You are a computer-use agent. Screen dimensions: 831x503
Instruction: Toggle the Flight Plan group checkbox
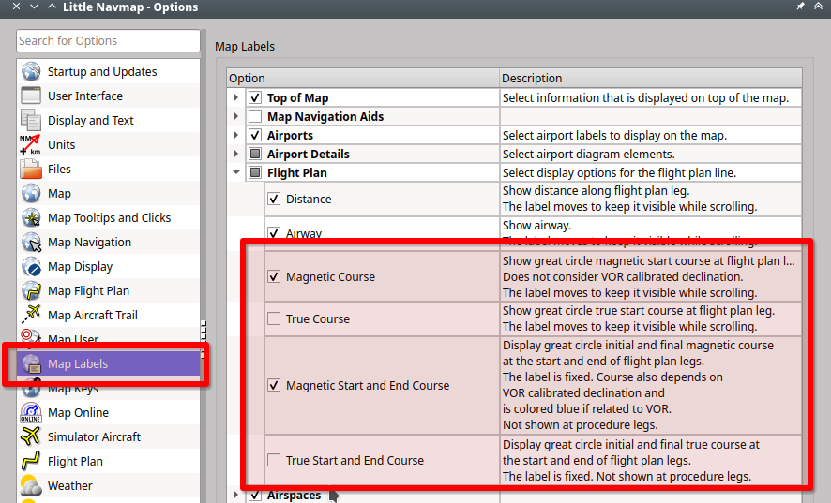click(x=255, y=172)
